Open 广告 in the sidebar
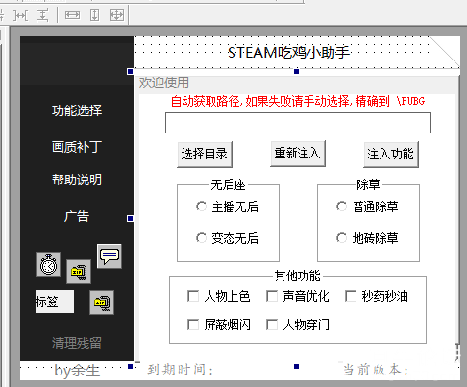 click(x=77, y=216)
